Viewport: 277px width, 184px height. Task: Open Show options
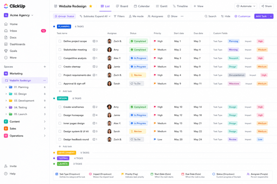(172, 16)
